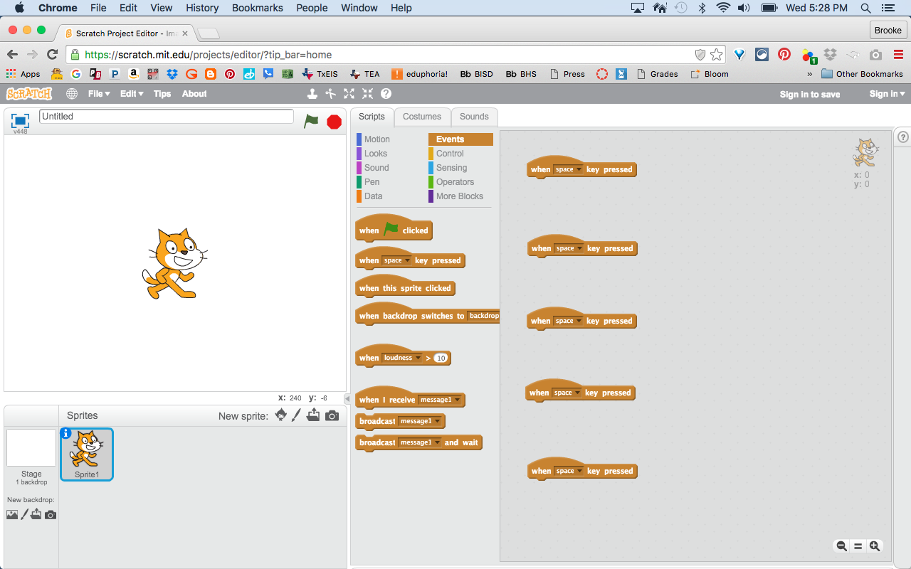
Task: Open Tips in the Scratch menu bar
Action: pyautogui.click(x=162, y=94)
